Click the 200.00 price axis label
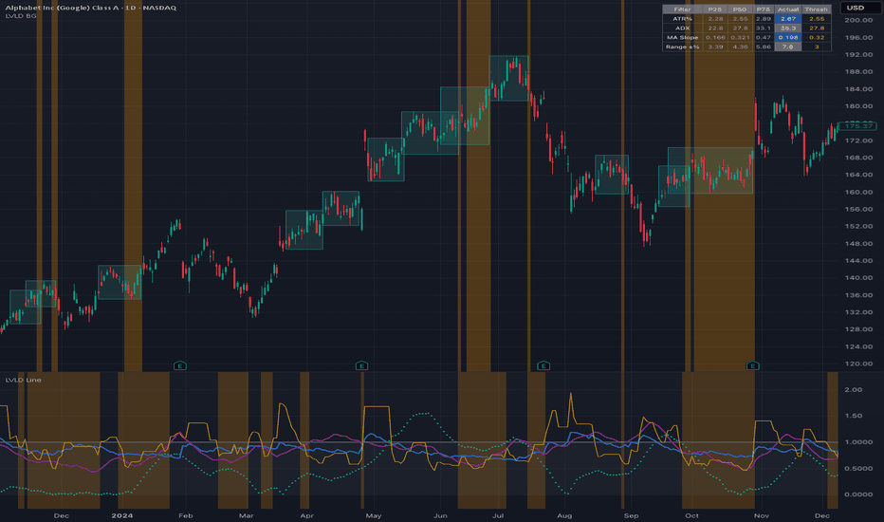 [858, 20]
